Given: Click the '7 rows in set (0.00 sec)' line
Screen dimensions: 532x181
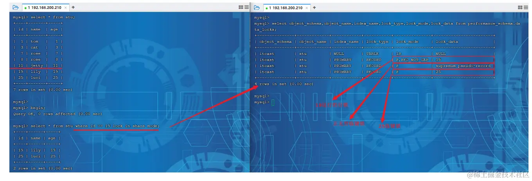Looking at the screenshot, I should coord(43,90).
